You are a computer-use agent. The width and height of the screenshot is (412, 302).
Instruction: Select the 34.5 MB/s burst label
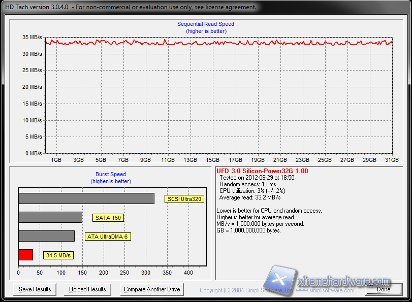click(x=58, y=255)
